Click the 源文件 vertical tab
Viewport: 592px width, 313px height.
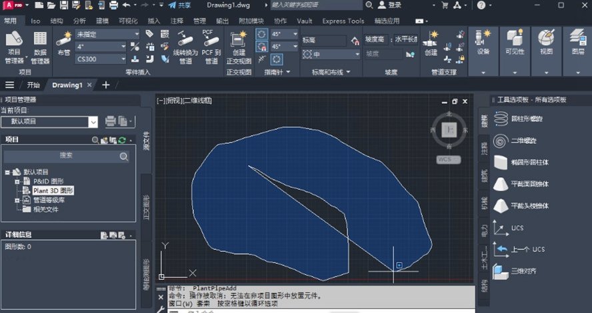pos(147,141)
